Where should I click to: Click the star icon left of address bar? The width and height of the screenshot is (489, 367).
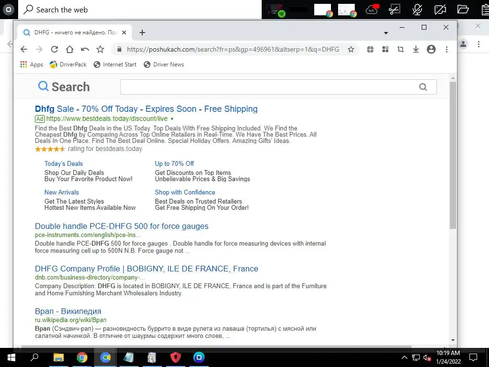(x=100, y=49)
